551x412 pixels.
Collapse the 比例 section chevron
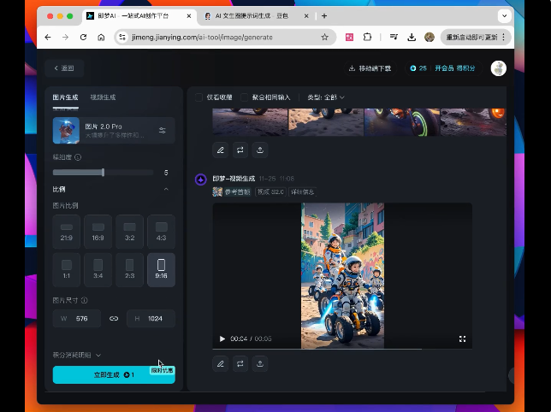(166, 189)
